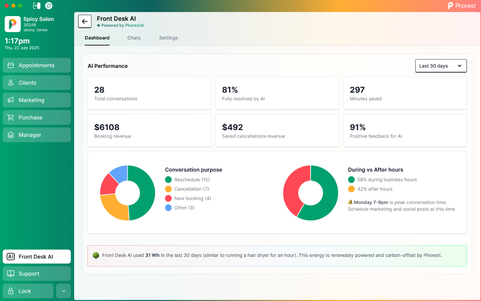Switch to the Chats tab
This screenshot has width=481, height=301.
(134, 38)
